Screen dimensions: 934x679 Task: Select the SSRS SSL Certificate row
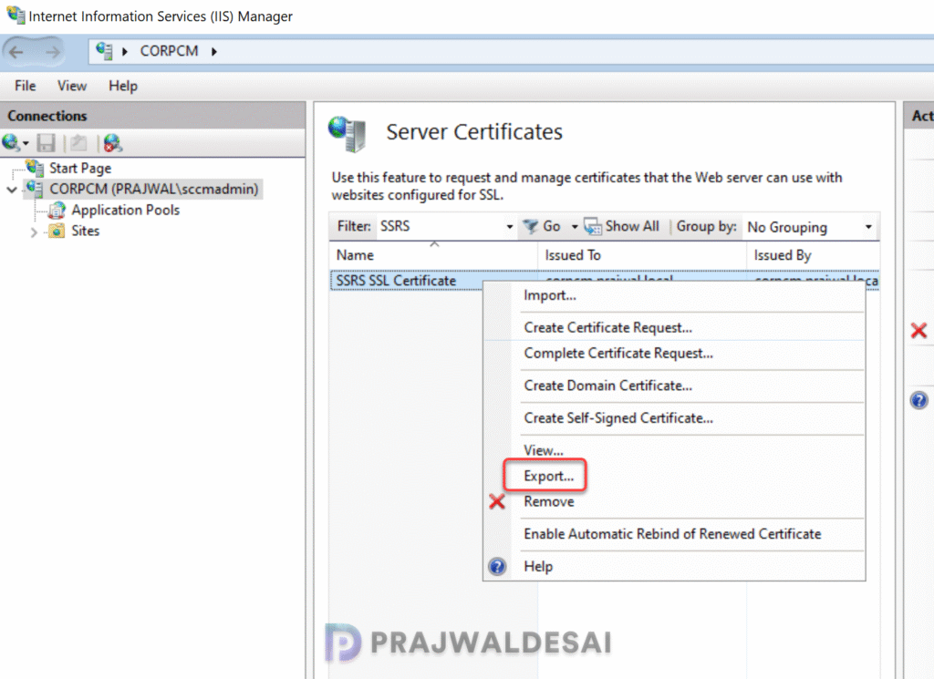(406, 281)
